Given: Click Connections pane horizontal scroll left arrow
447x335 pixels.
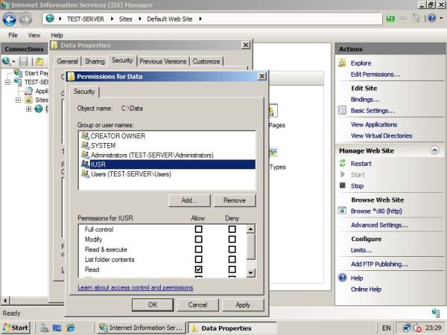Looking at the screenshot, I should pyautogui.click(x=5, y=300).
